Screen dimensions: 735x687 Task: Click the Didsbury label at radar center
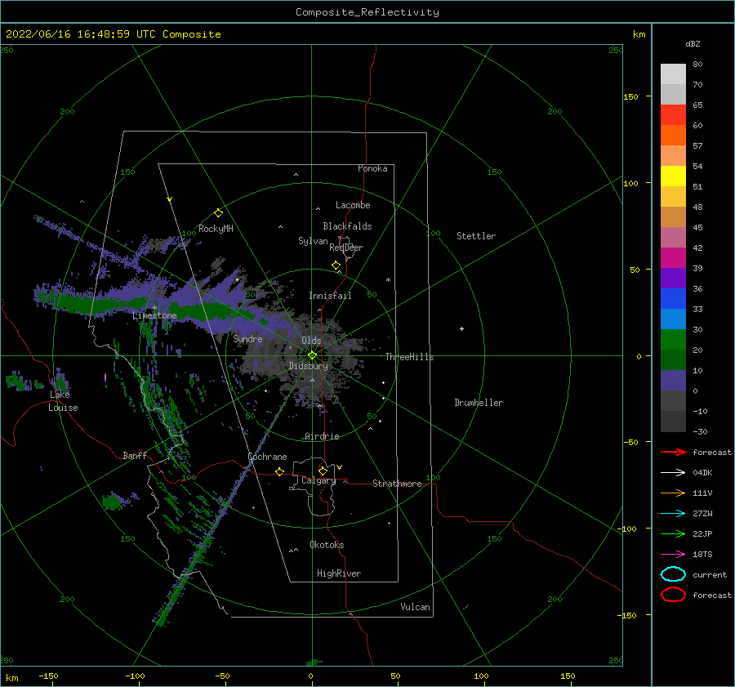click(x=308, y=366)
